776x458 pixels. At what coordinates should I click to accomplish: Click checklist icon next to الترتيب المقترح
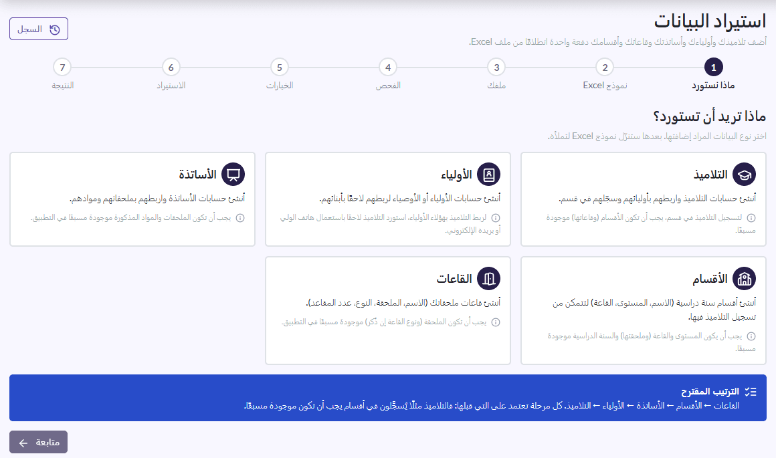click(751, 392)
